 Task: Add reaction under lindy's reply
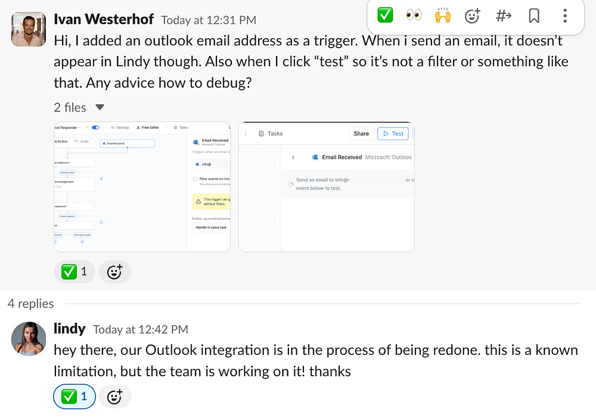pyautogui.click(x=114, y=397)
